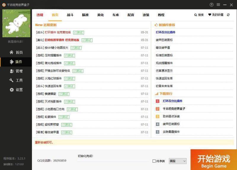Image resolution: width=237 pixels, height=170 pixels.
Task: Open 装甲巨响图标 under 新插件推荐
Action: (x=164, y=40)
